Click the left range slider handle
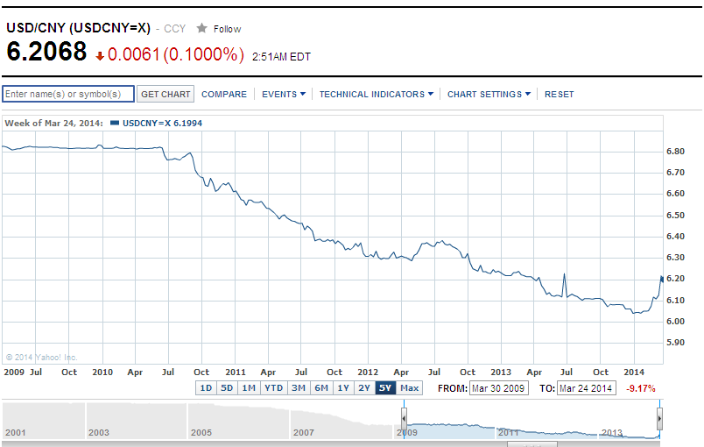The width and height of the screenshot is (704, 447). pos(404,419)
